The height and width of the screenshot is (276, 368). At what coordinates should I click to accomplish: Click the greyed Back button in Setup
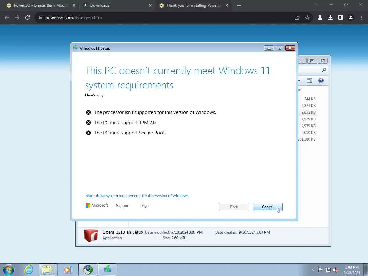pyautogui.click(x=234, y=207)
